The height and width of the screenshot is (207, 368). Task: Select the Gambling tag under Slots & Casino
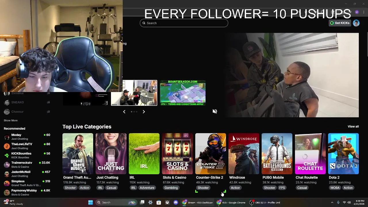[x=171, y=188]
